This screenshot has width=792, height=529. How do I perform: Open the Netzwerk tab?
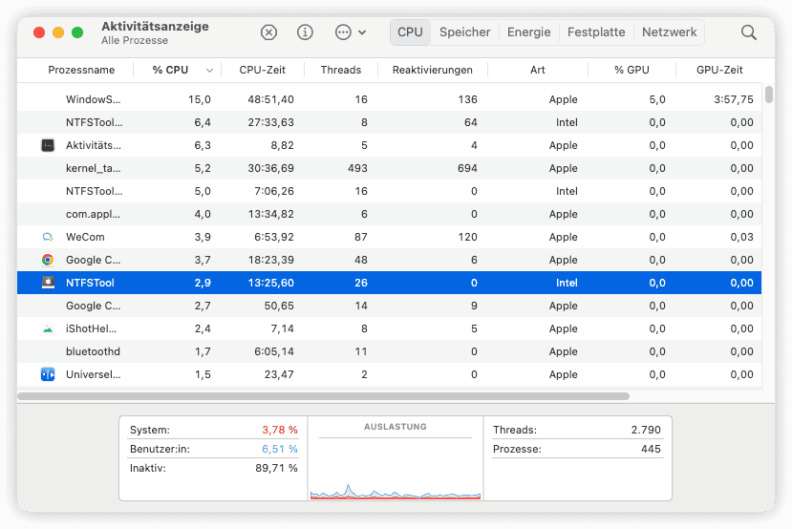point(670,32)
